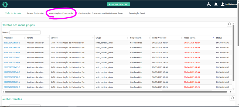Screen dimensions: 239x107
Task: Sort by the Grupo column
Action: click(112, 38)
